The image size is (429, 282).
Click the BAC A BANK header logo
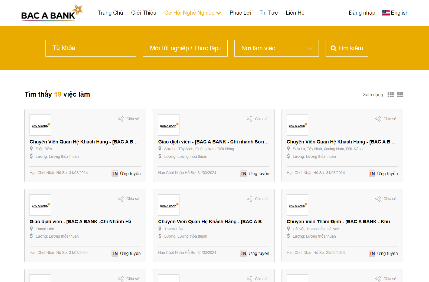click(52, 13)
